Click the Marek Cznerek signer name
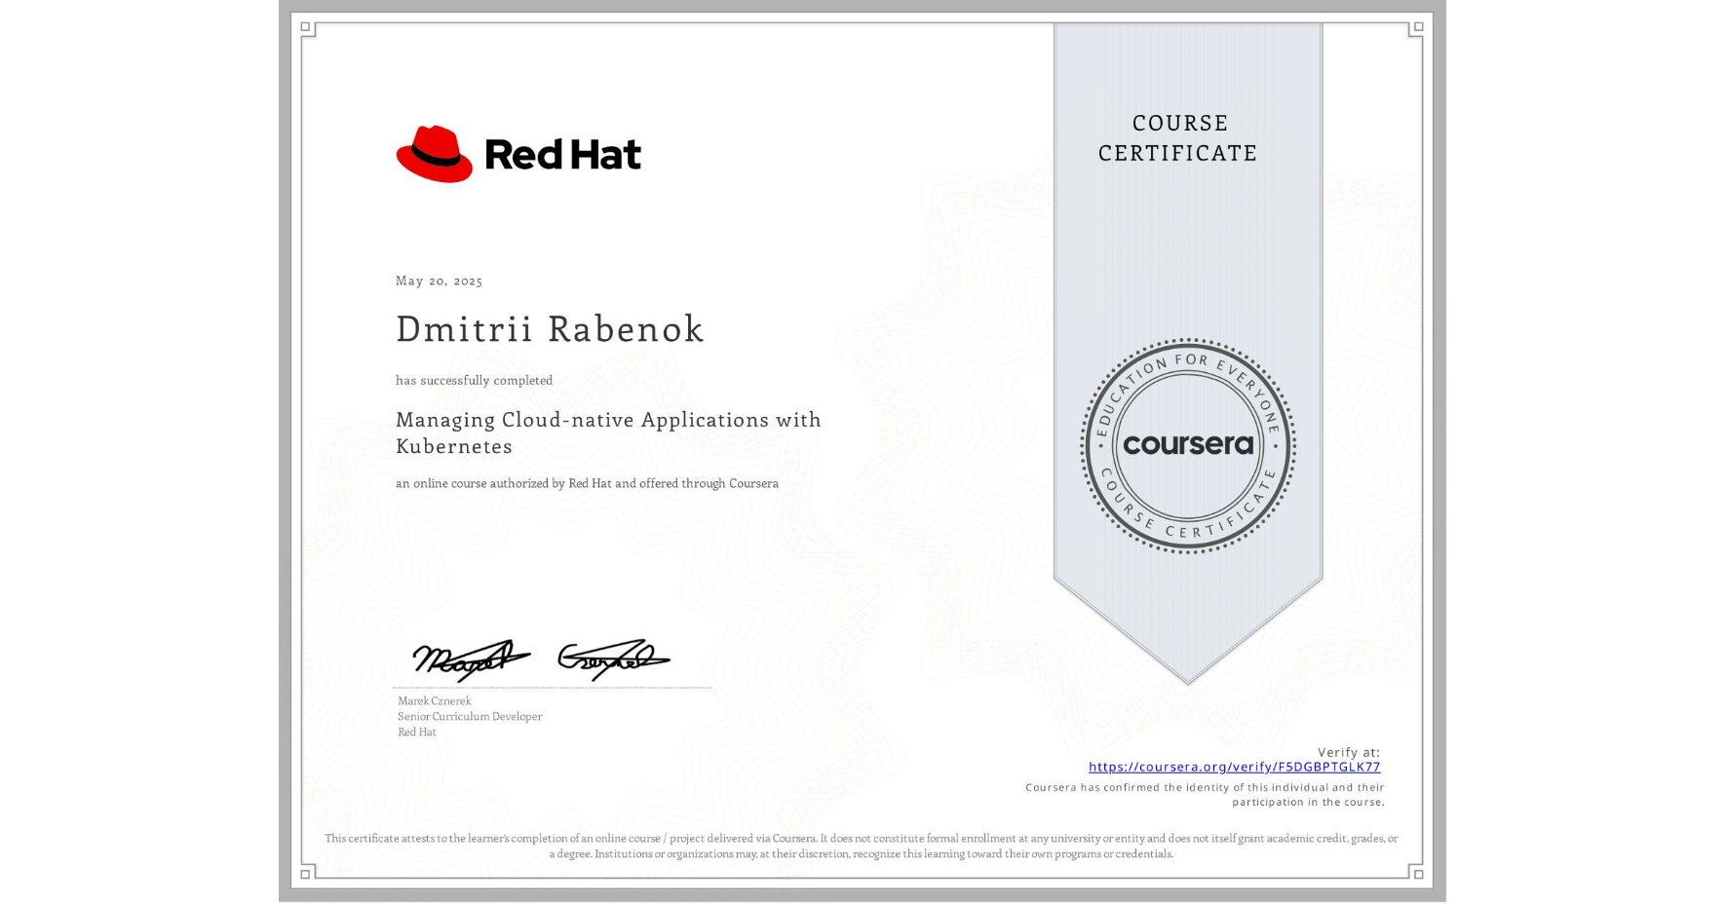 click(434, 700)
